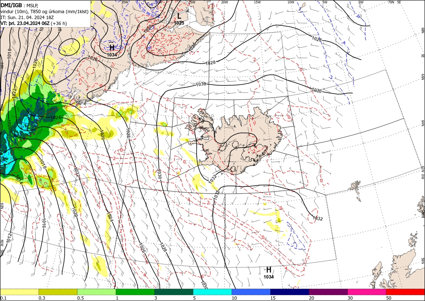Viewport: 425px width, 301px height.
Task: Click the '10W' longitude label
Action: 291,2
